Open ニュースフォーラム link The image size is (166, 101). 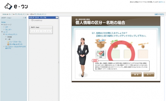click(x=15, y=42)
